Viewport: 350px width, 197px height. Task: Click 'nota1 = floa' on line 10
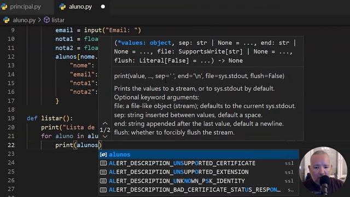(77, 39)
